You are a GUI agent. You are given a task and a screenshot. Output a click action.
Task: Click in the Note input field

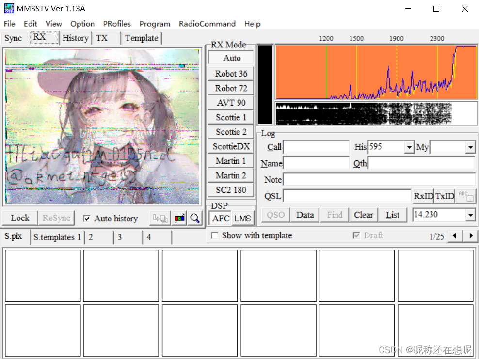coord(379,179)
